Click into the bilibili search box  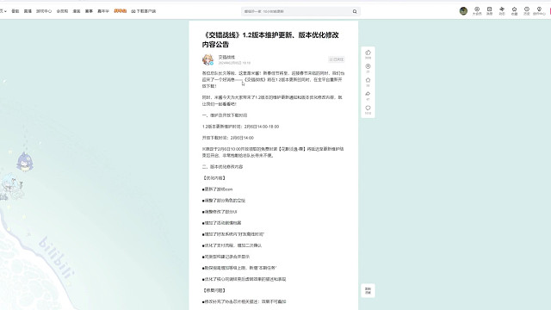pos(297,11)
